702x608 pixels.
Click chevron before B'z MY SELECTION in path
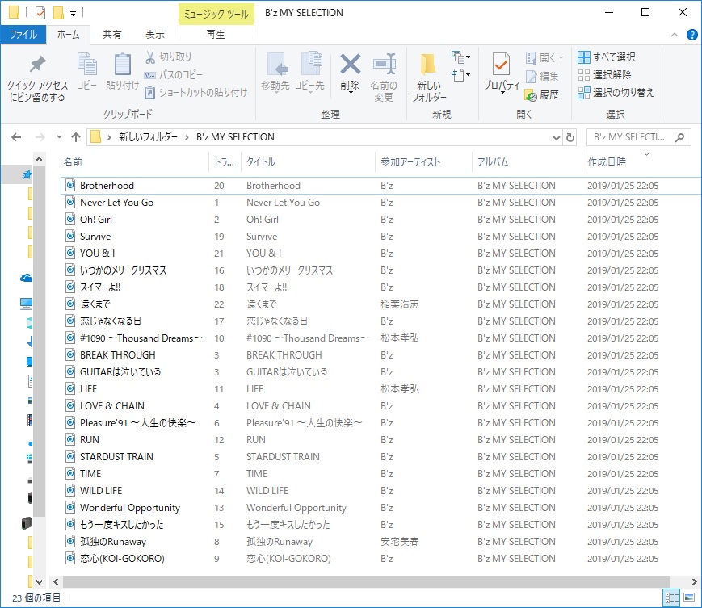click(187, 137)
